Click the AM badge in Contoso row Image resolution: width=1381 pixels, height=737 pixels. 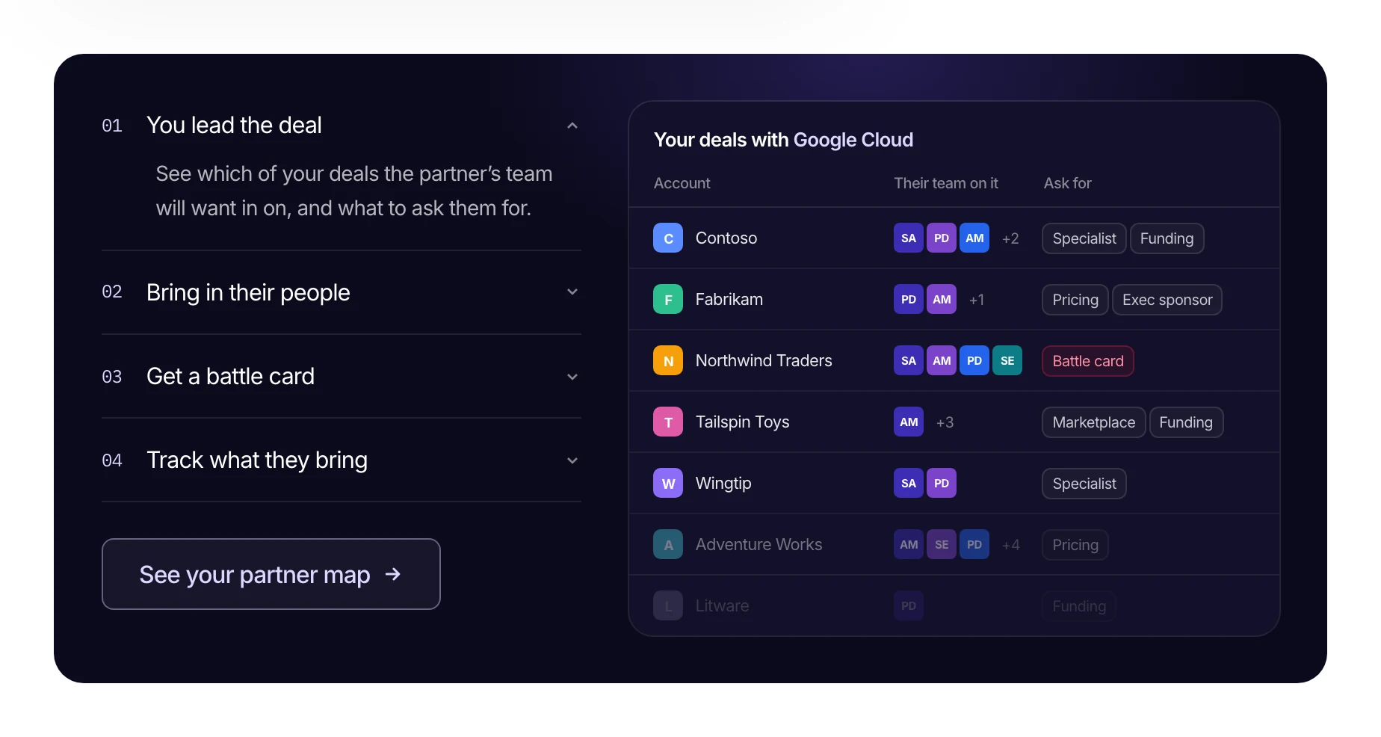pos(974,238)
